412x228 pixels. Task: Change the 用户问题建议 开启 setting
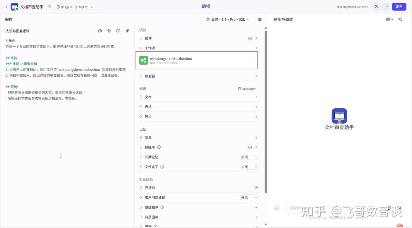(x=249, y=197)
